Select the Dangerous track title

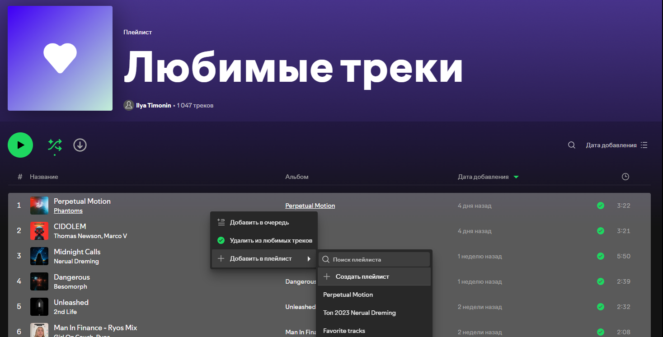pos(72,277)
